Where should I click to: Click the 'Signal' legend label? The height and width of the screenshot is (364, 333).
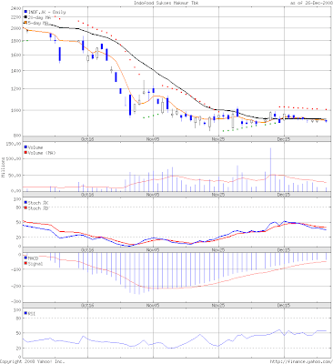coord(35,264)
